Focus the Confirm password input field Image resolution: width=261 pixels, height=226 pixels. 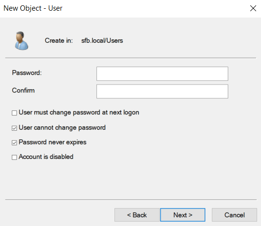(x=162, y=91)
